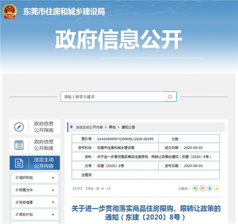Share to WeChat via green icon

tap(195, 188)
